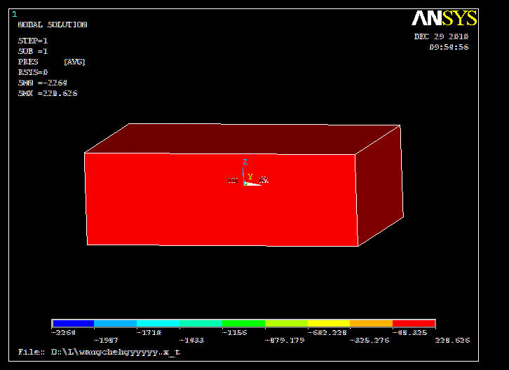Select the dark red top face of the block

point(245,139)
